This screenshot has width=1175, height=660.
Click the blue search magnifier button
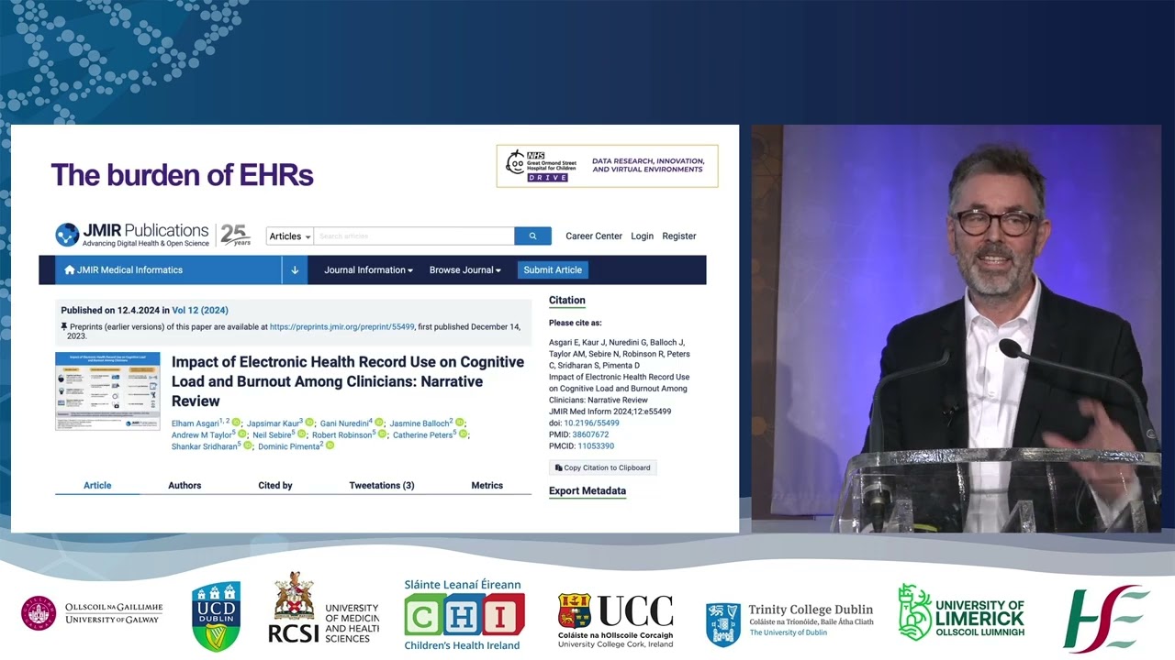(532, 236)
